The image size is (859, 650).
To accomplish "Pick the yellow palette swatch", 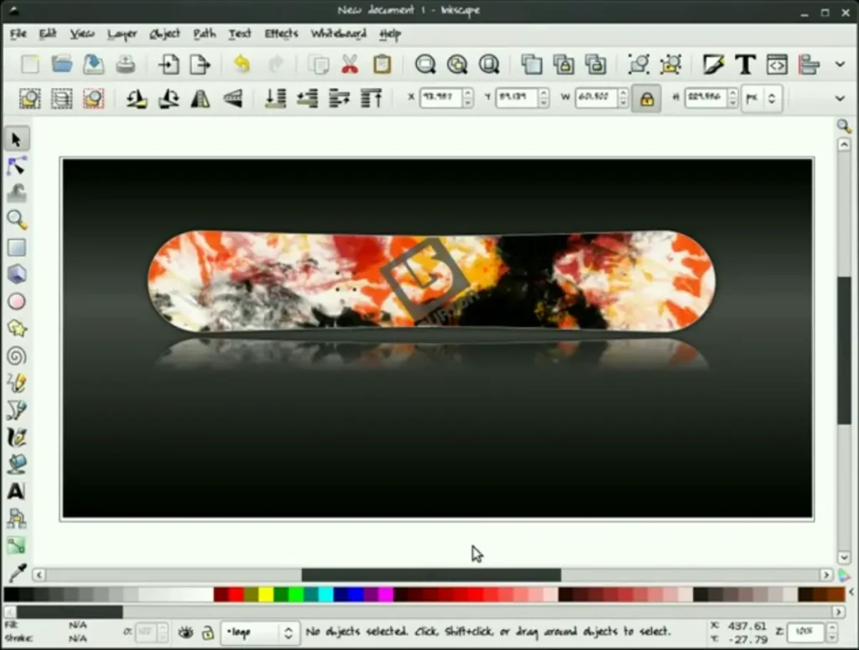I will coord(266,594).
